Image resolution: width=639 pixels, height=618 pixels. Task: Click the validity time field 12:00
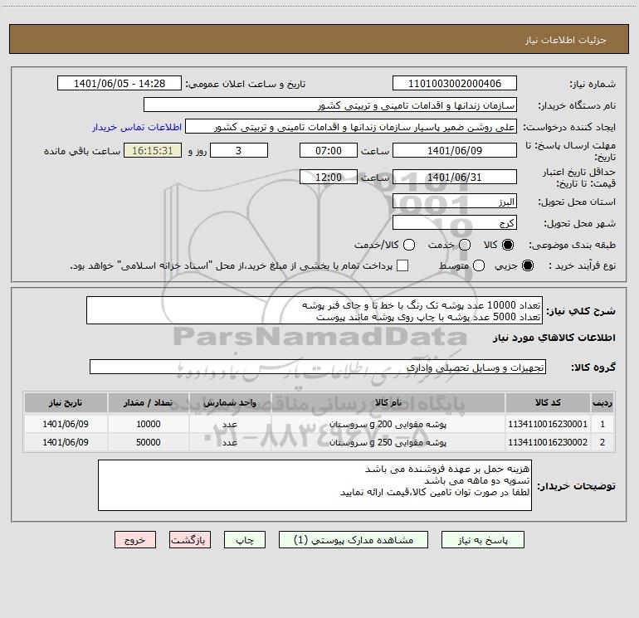click(x=329, y=177)
